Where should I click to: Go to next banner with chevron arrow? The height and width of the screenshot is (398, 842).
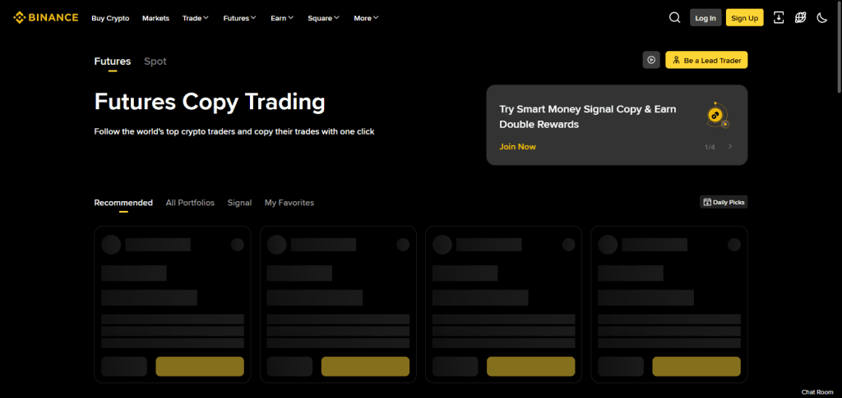pos(730,146)
